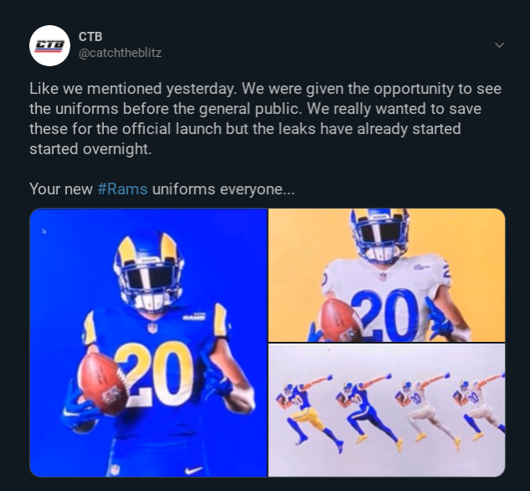530x491 pixels.
Task: Click the Nike swoosh on the blue pants
Action: (193, 470)
